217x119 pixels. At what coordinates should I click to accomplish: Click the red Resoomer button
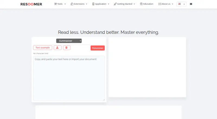(x=98, y=48)
